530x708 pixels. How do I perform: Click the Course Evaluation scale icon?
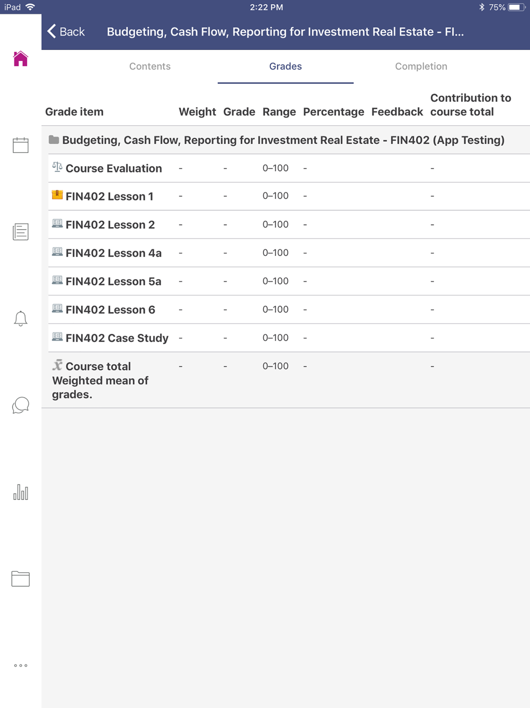57,167
